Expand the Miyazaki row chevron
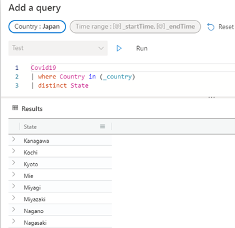This screenshot has height=228, width=235. 14,197
